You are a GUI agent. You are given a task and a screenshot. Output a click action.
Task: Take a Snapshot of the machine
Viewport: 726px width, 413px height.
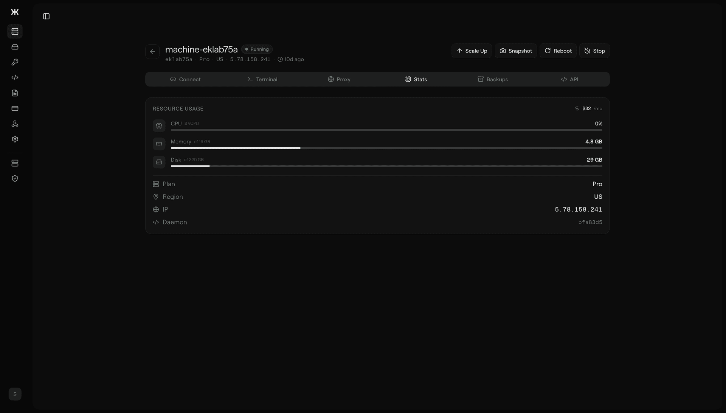(516, 51)
